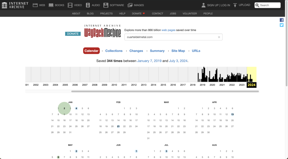Open the January 4 snapshot
Viewport: 288px width, 159px height.
pyautogui.click(x=76, y=108)
